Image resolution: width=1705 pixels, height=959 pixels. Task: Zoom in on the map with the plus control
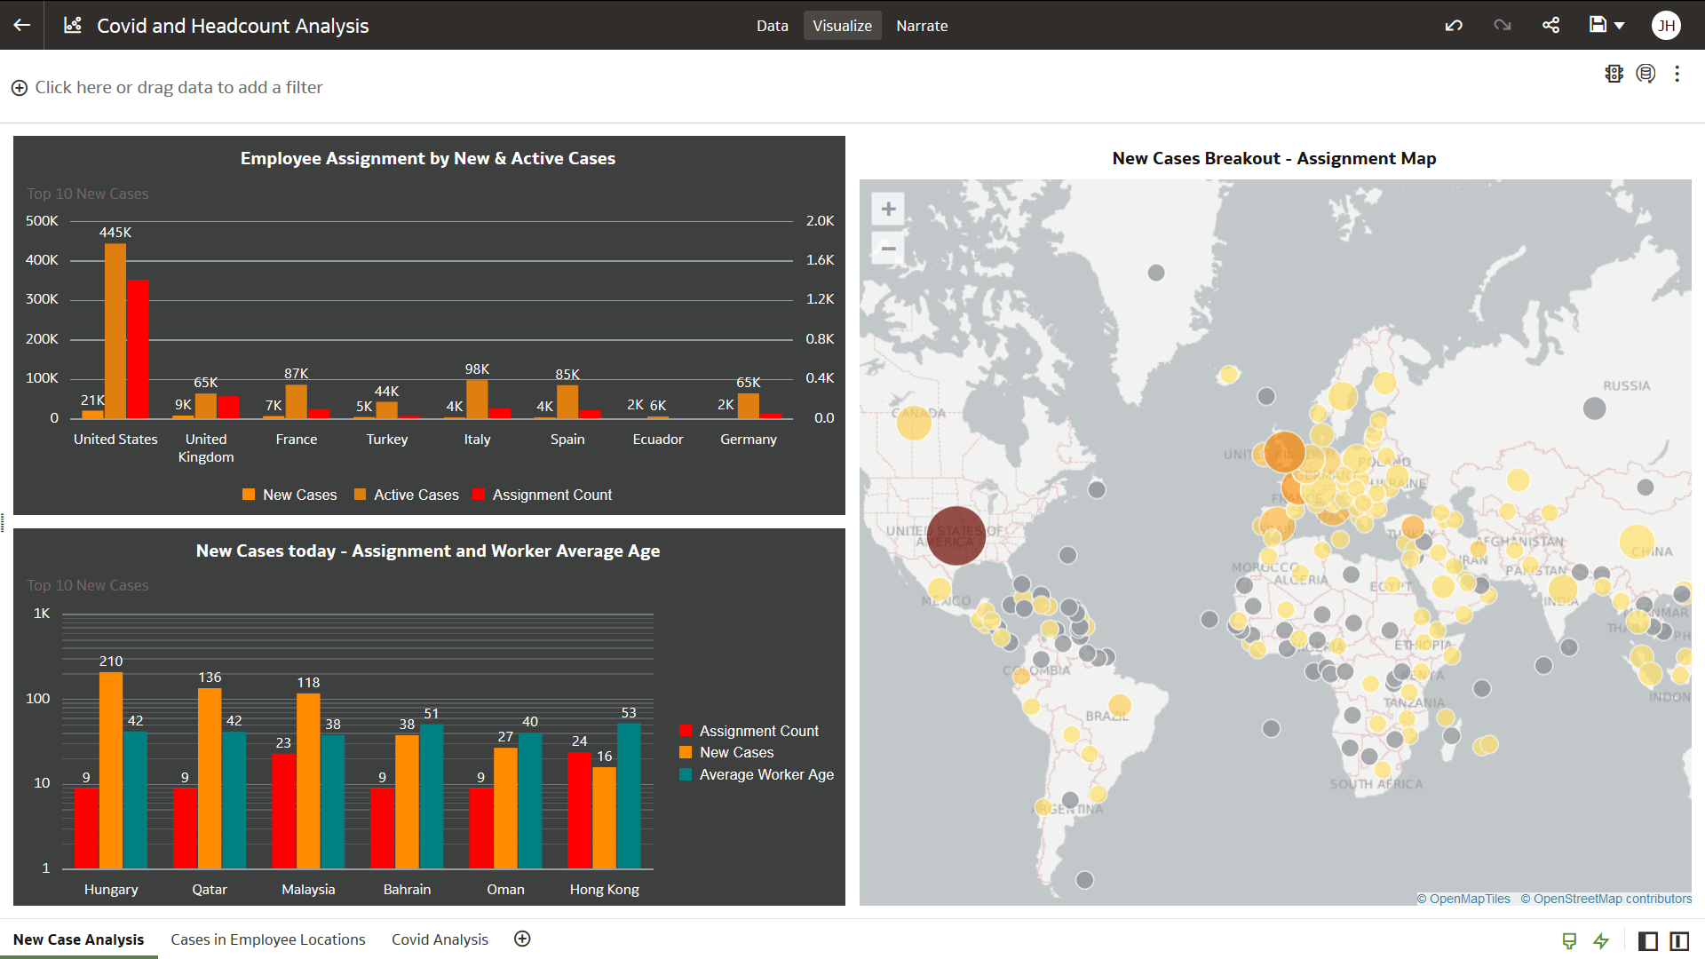(887, 208)
